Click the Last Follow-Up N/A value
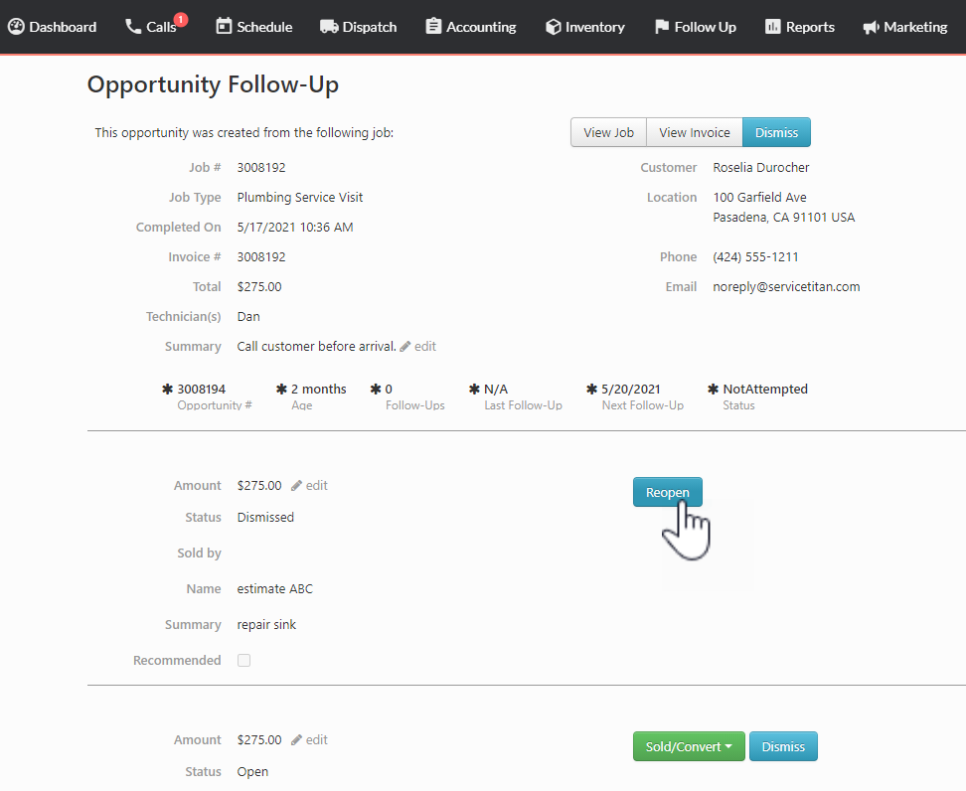The image size is (966, 791). click(496, 390)
